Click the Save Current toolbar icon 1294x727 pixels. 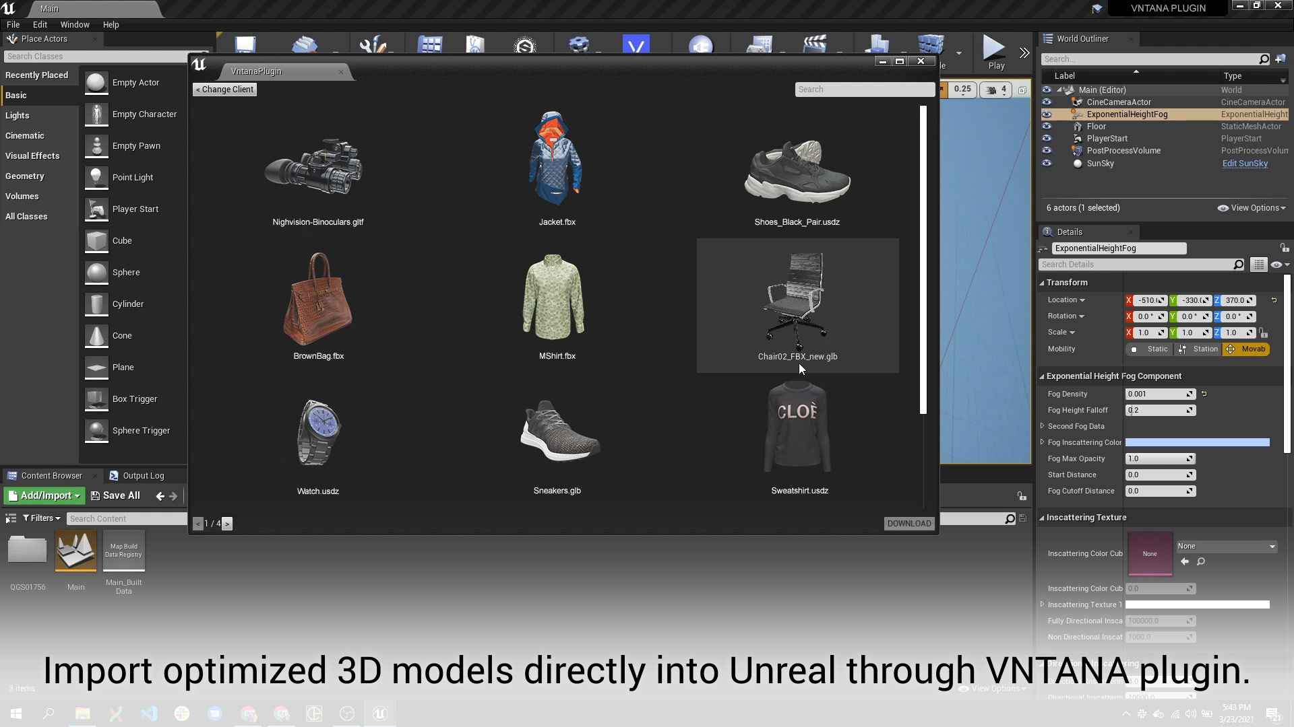tap(245, 44)
